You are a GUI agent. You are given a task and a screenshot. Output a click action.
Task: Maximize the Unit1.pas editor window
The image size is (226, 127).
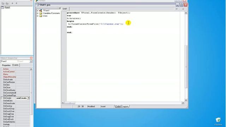pyautogui.click(x=182, y=5)
